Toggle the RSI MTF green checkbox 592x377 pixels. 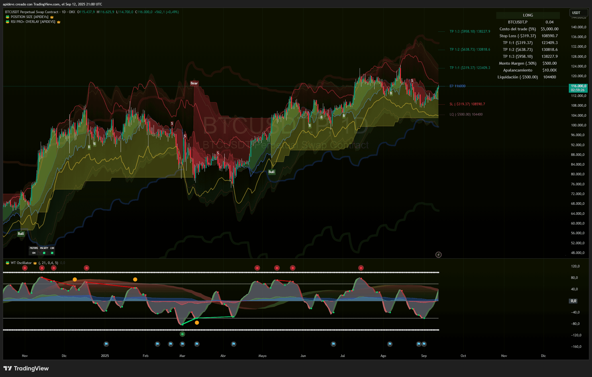click(x=44, y=253)
